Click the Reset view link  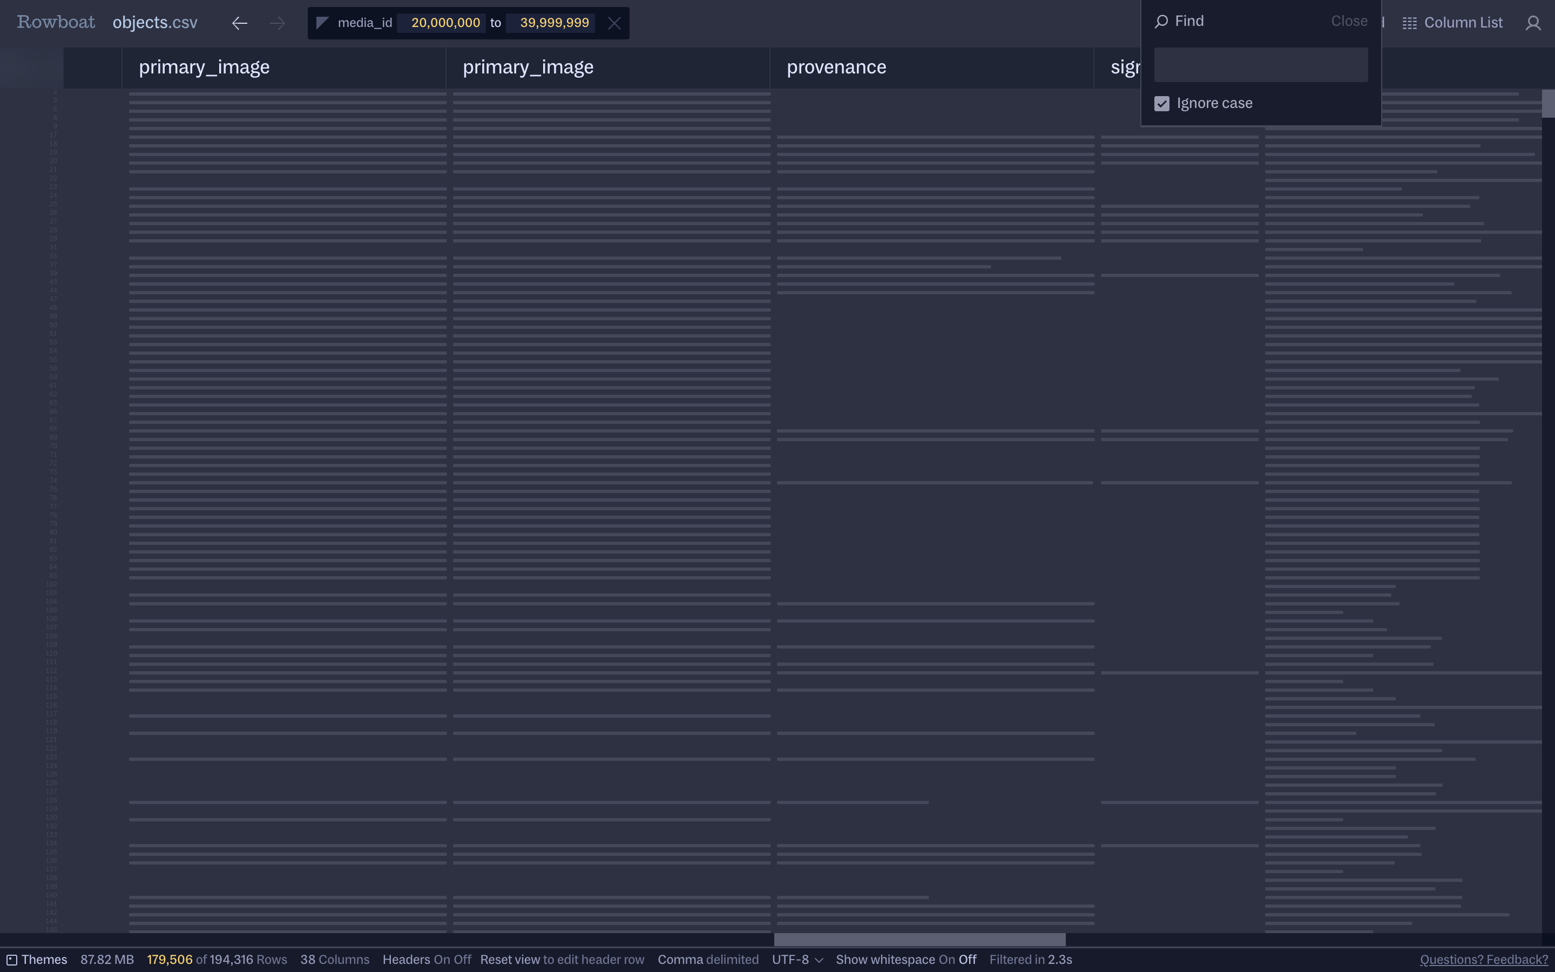[510, 960]
